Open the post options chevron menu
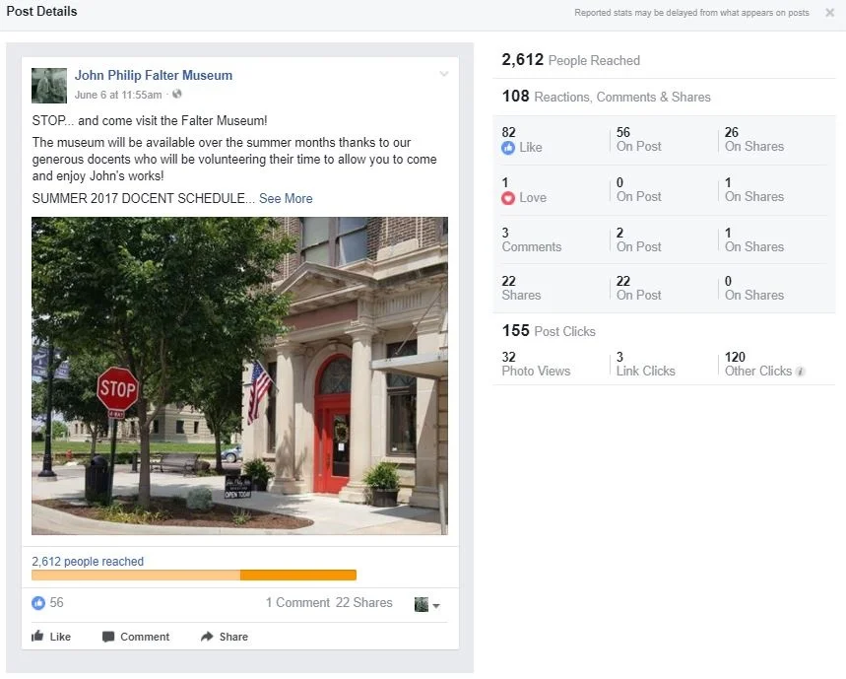This screenshot has width=846, height=679. (443, 74)
